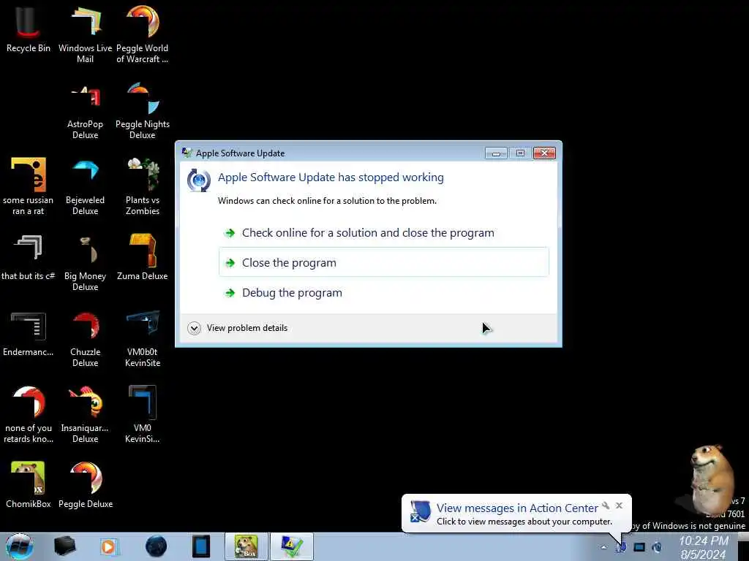Choose Close the program option
Viewport: 749px width, 561px height.
383,262
